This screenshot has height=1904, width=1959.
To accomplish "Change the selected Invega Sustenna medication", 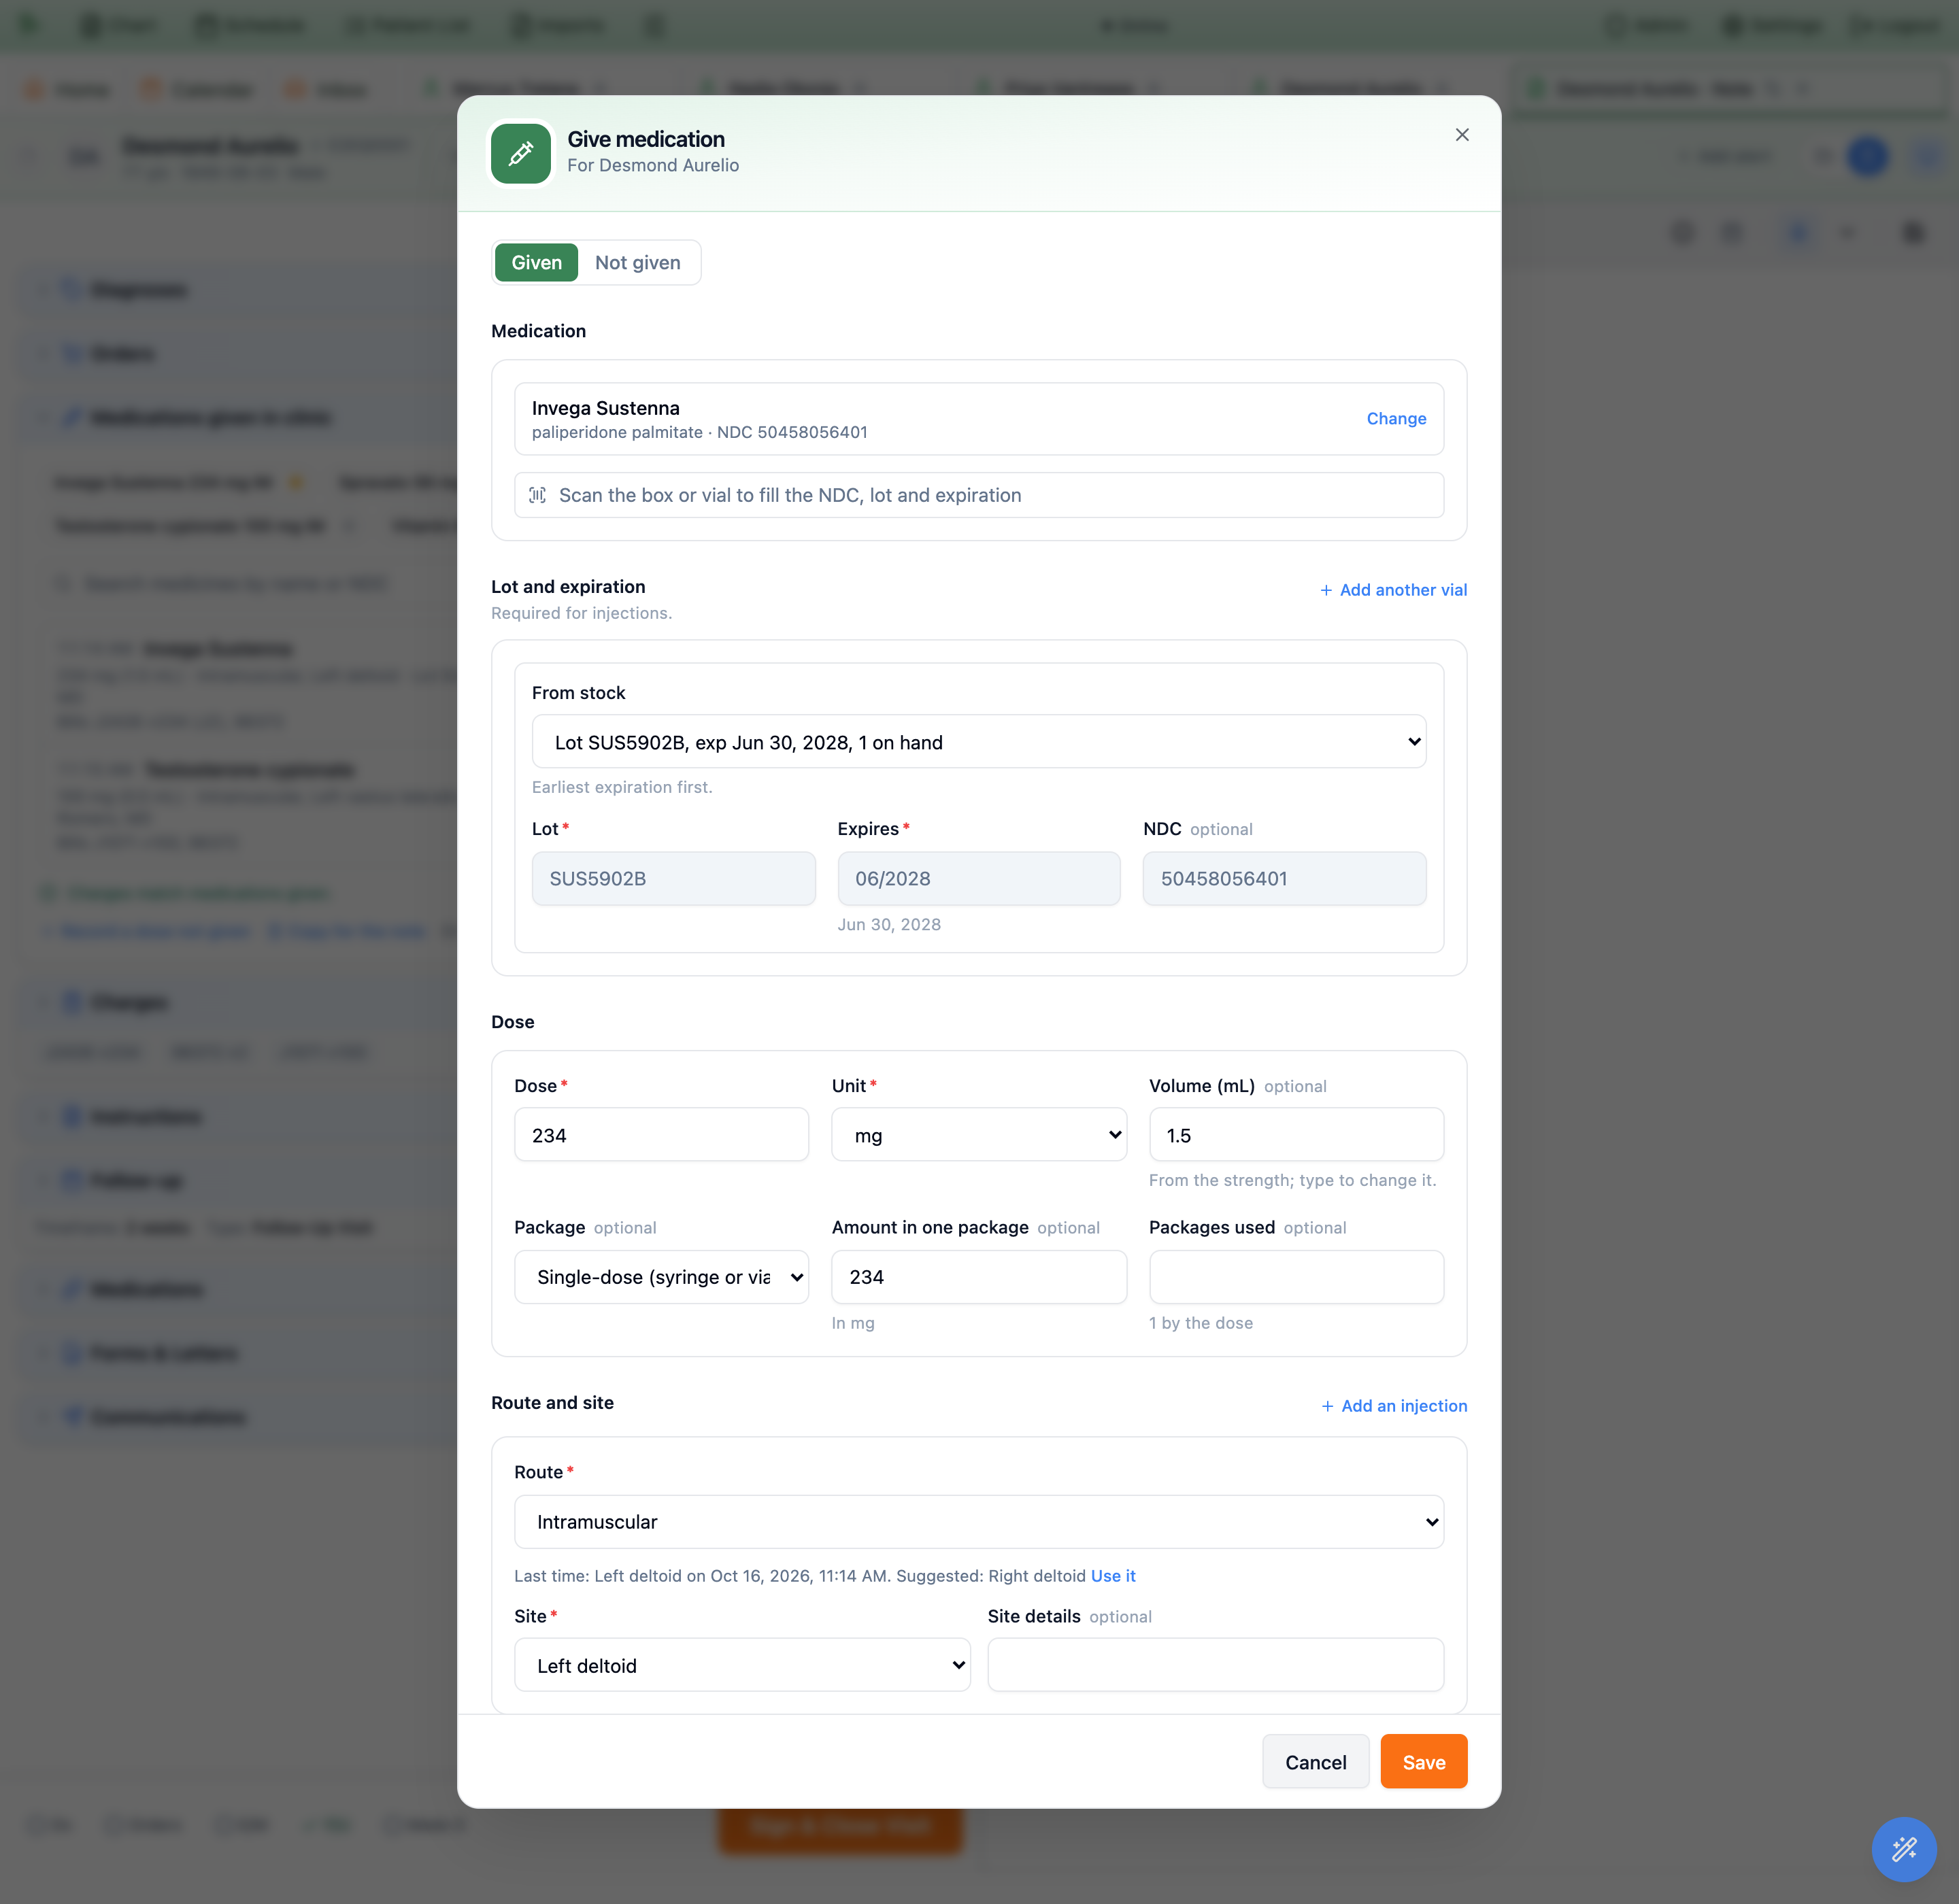I will click(x=1396, y=419).
